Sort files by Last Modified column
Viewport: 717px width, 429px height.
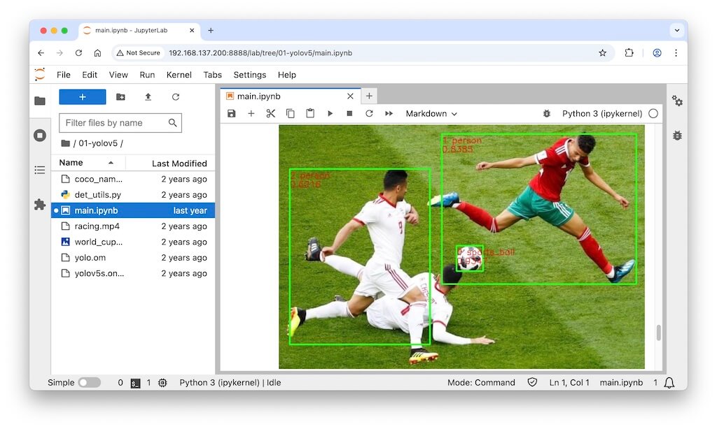click(179, 163)
